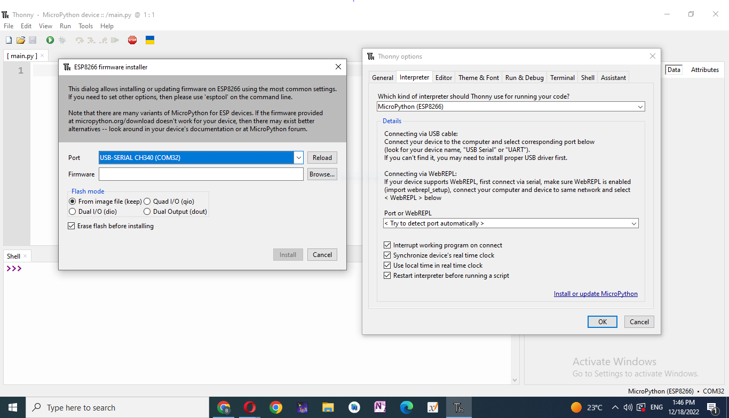Click the Resume execution icon

coord(115,40)
